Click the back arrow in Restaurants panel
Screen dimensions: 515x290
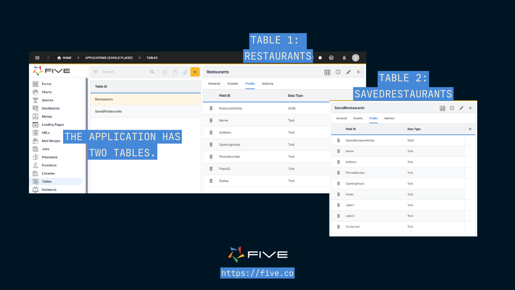[x=359, y=72]
